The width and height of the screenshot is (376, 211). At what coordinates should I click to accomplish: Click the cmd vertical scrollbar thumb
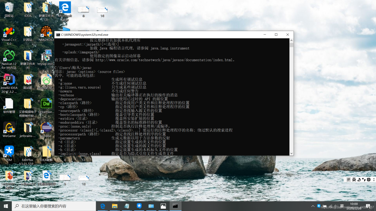pos(291,45)
